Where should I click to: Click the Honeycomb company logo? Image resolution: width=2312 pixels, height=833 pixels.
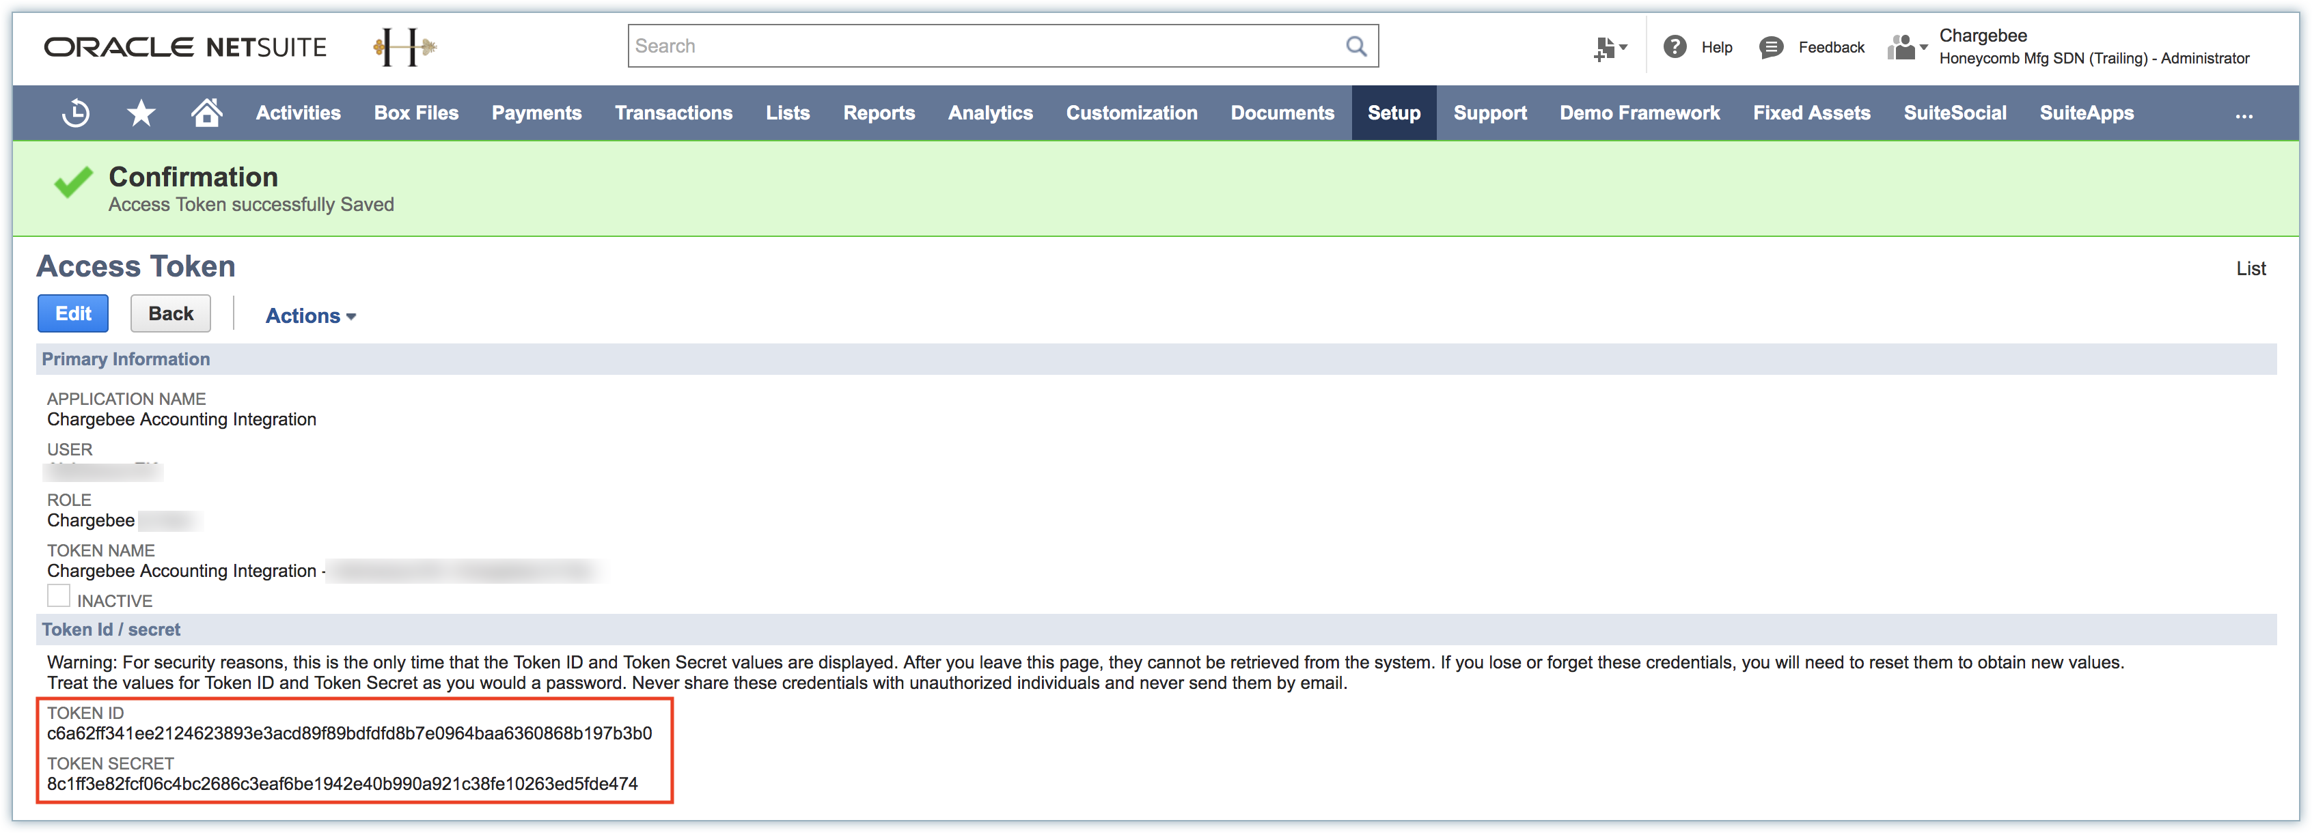click(x=404, y=46)
